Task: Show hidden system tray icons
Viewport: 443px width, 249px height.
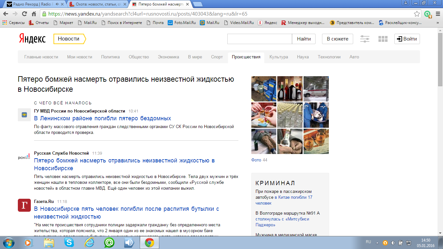Action: [x=377, y=243]
